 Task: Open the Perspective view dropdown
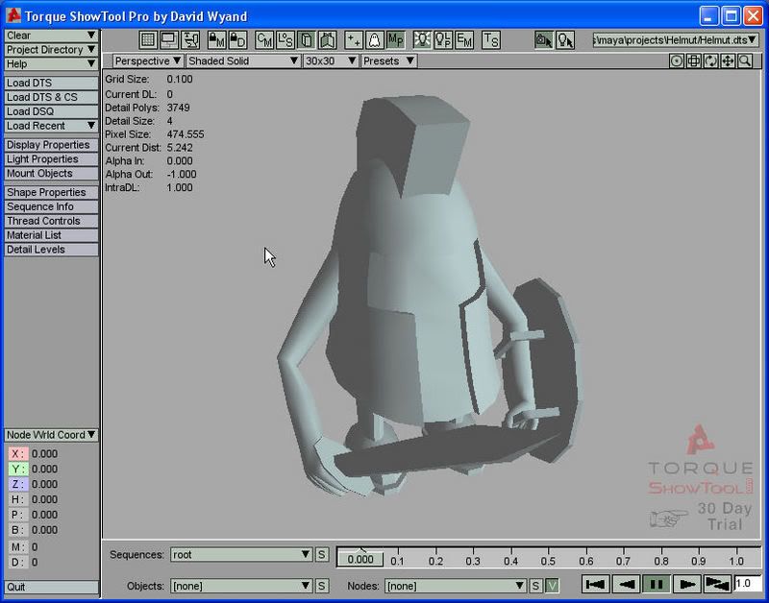coord(148,60)
